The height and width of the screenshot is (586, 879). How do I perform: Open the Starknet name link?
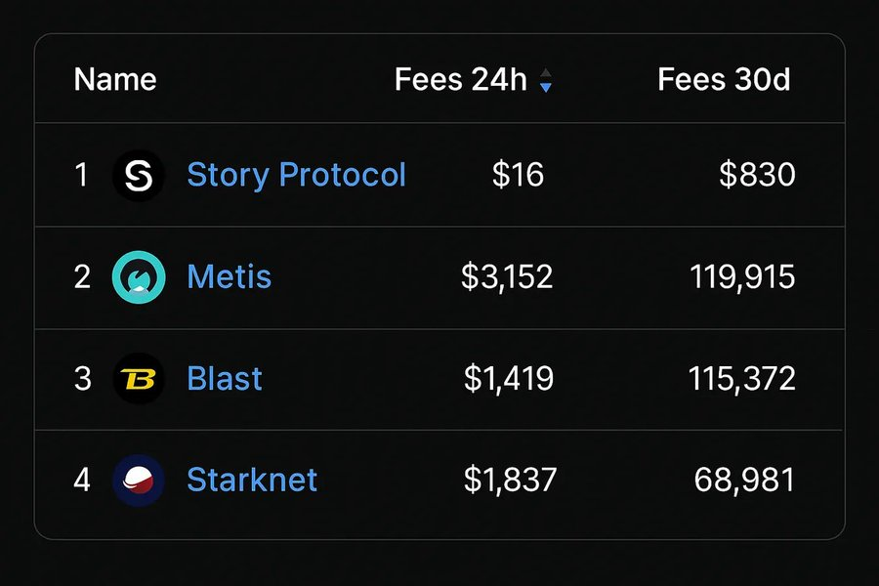(252, 480)
